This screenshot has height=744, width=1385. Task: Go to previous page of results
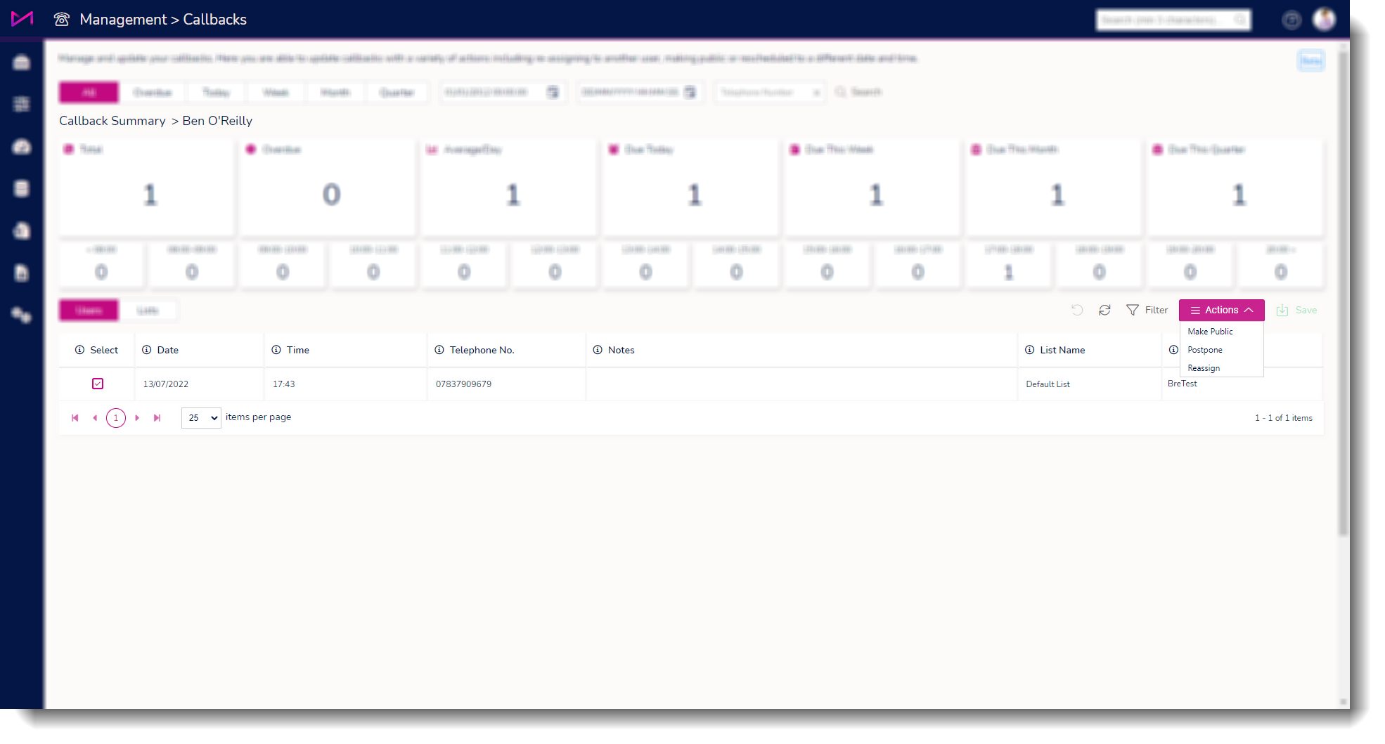coord(95,418)
